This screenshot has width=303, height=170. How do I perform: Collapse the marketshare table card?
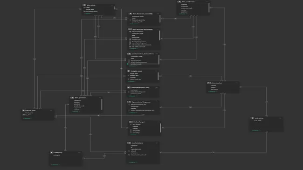(x=133, y=162)
